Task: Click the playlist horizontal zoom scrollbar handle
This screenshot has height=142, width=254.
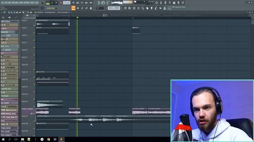Action: pyautogui.click(x=105, y=15)
